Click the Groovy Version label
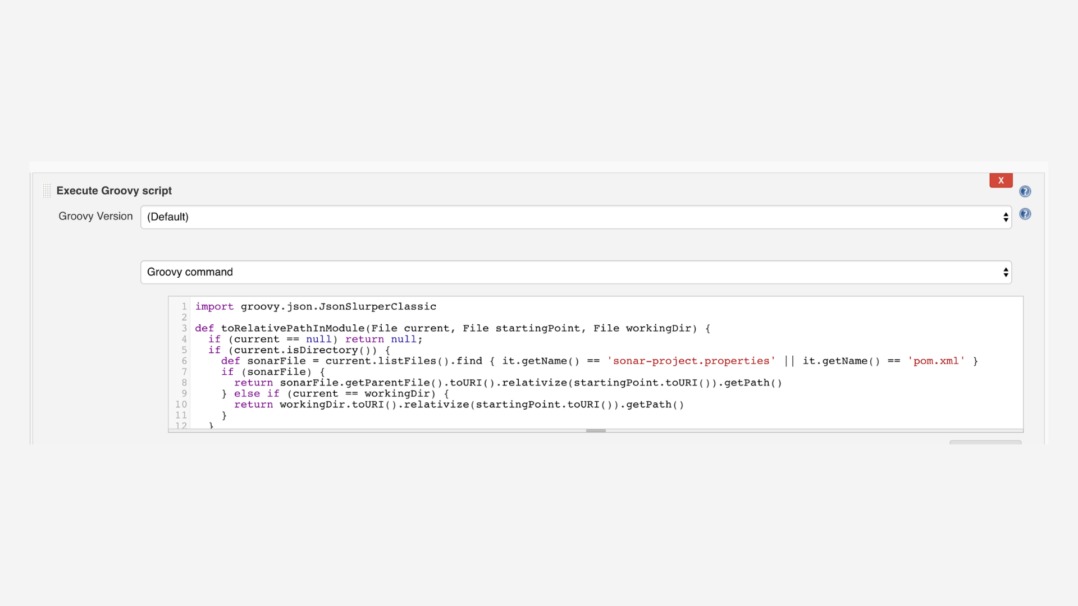 pyautogui.click(x=95, y=217)
